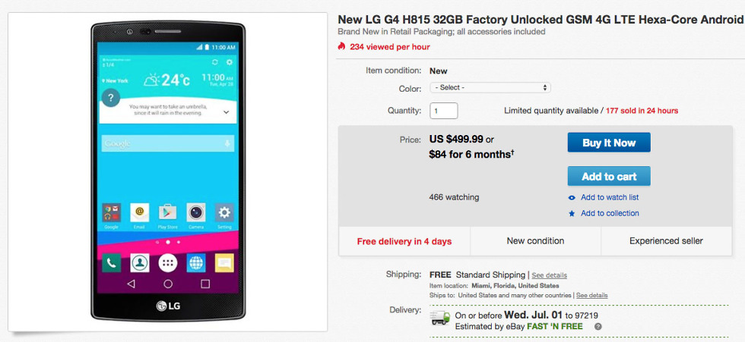Viewport: 745px width, 342px height.
Task: Click the Quantity input field
Action: [x=444, y=111]
